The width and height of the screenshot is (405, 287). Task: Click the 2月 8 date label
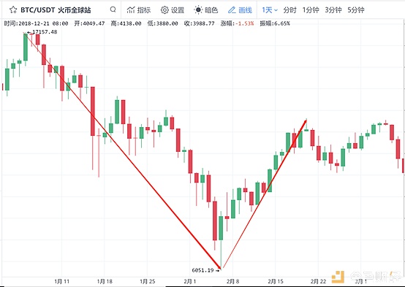(232, 281)
